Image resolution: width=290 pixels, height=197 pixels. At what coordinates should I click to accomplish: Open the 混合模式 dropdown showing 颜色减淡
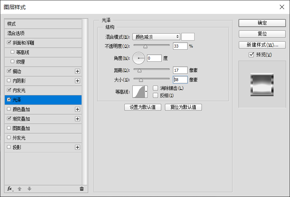[156, 37]
